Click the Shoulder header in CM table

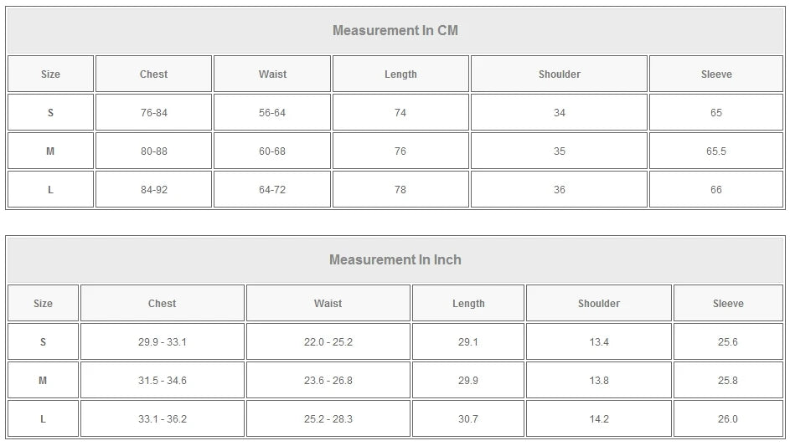pos(560,74)
